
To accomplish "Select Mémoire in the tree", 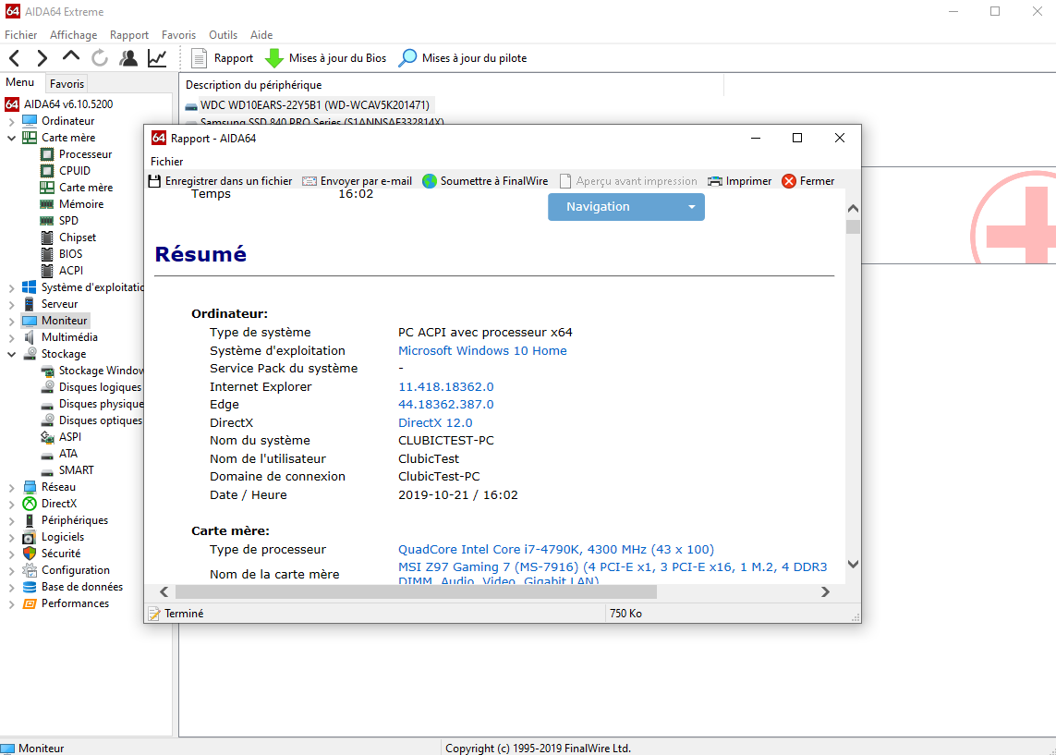I will click(x=80, y=204).
